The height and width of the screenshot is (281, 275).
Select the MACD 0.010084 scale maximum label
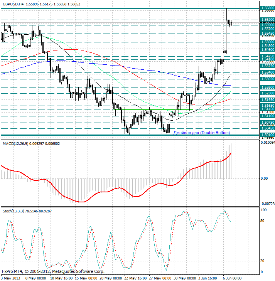(268, 143)
